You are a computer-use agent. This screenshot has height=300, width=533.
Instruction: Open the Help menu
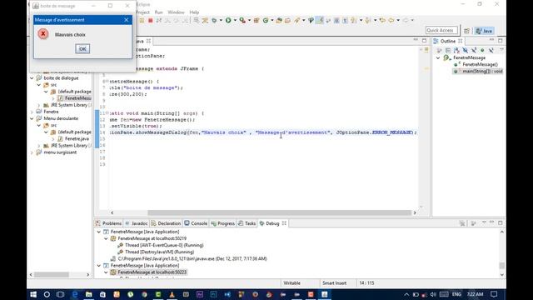[x=194, y=12]
